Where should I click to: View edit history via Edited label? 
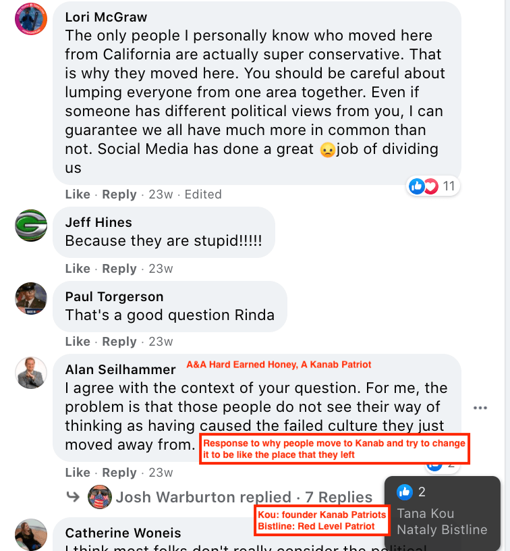[203, 194]
